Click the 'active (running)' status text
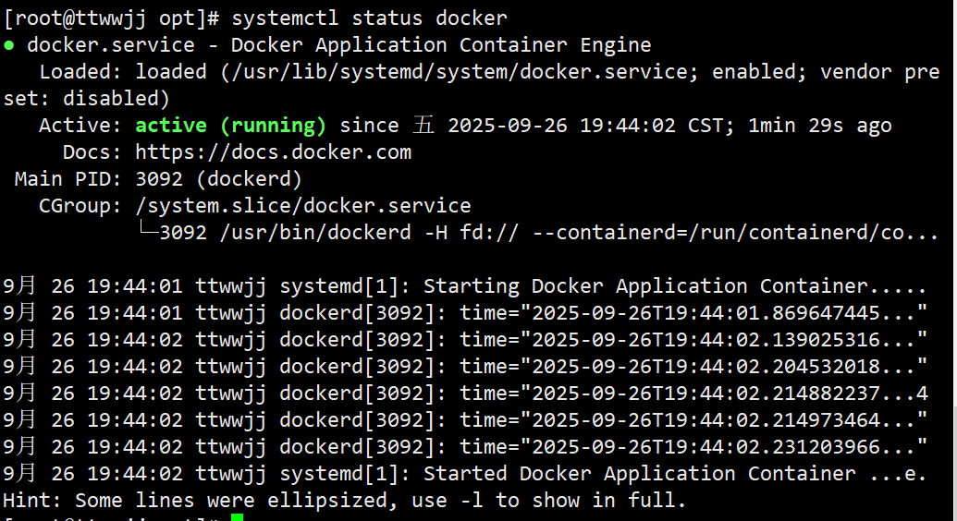 pyautogui.click(x=231, y=125)
